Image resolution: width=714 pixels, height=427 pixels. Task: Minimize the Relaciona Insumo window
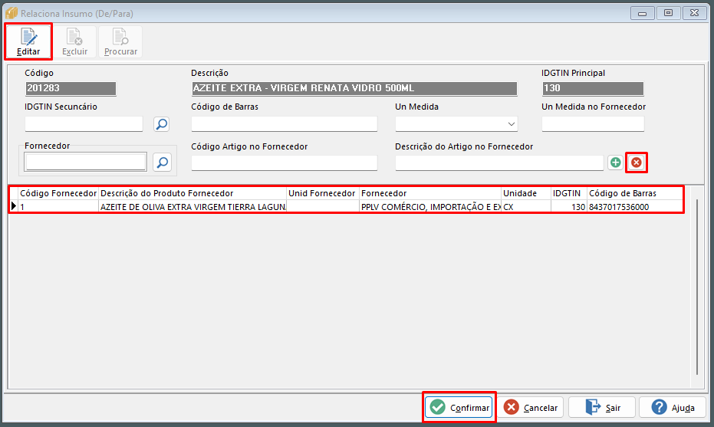tap(643, 13)
